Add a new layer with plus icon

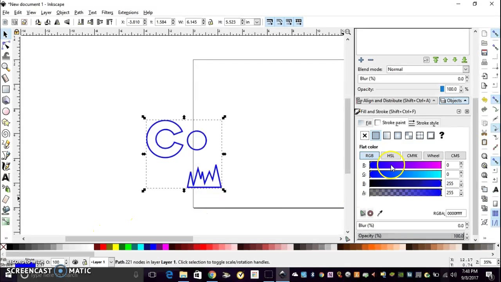point(361,60)
